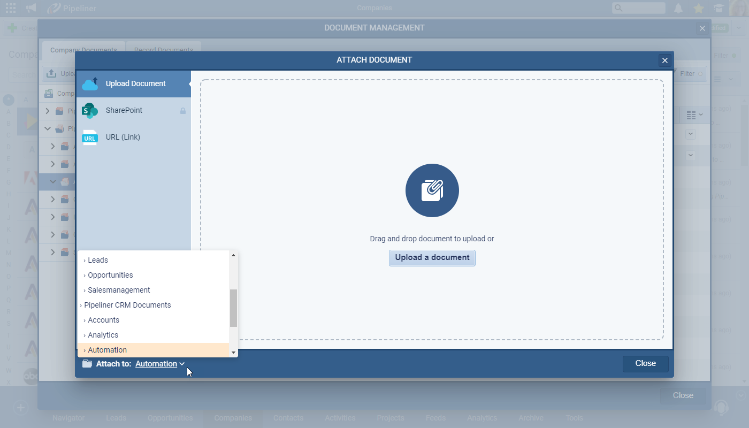
Task: Click the SharePoint icon
Action: (90, 111)
